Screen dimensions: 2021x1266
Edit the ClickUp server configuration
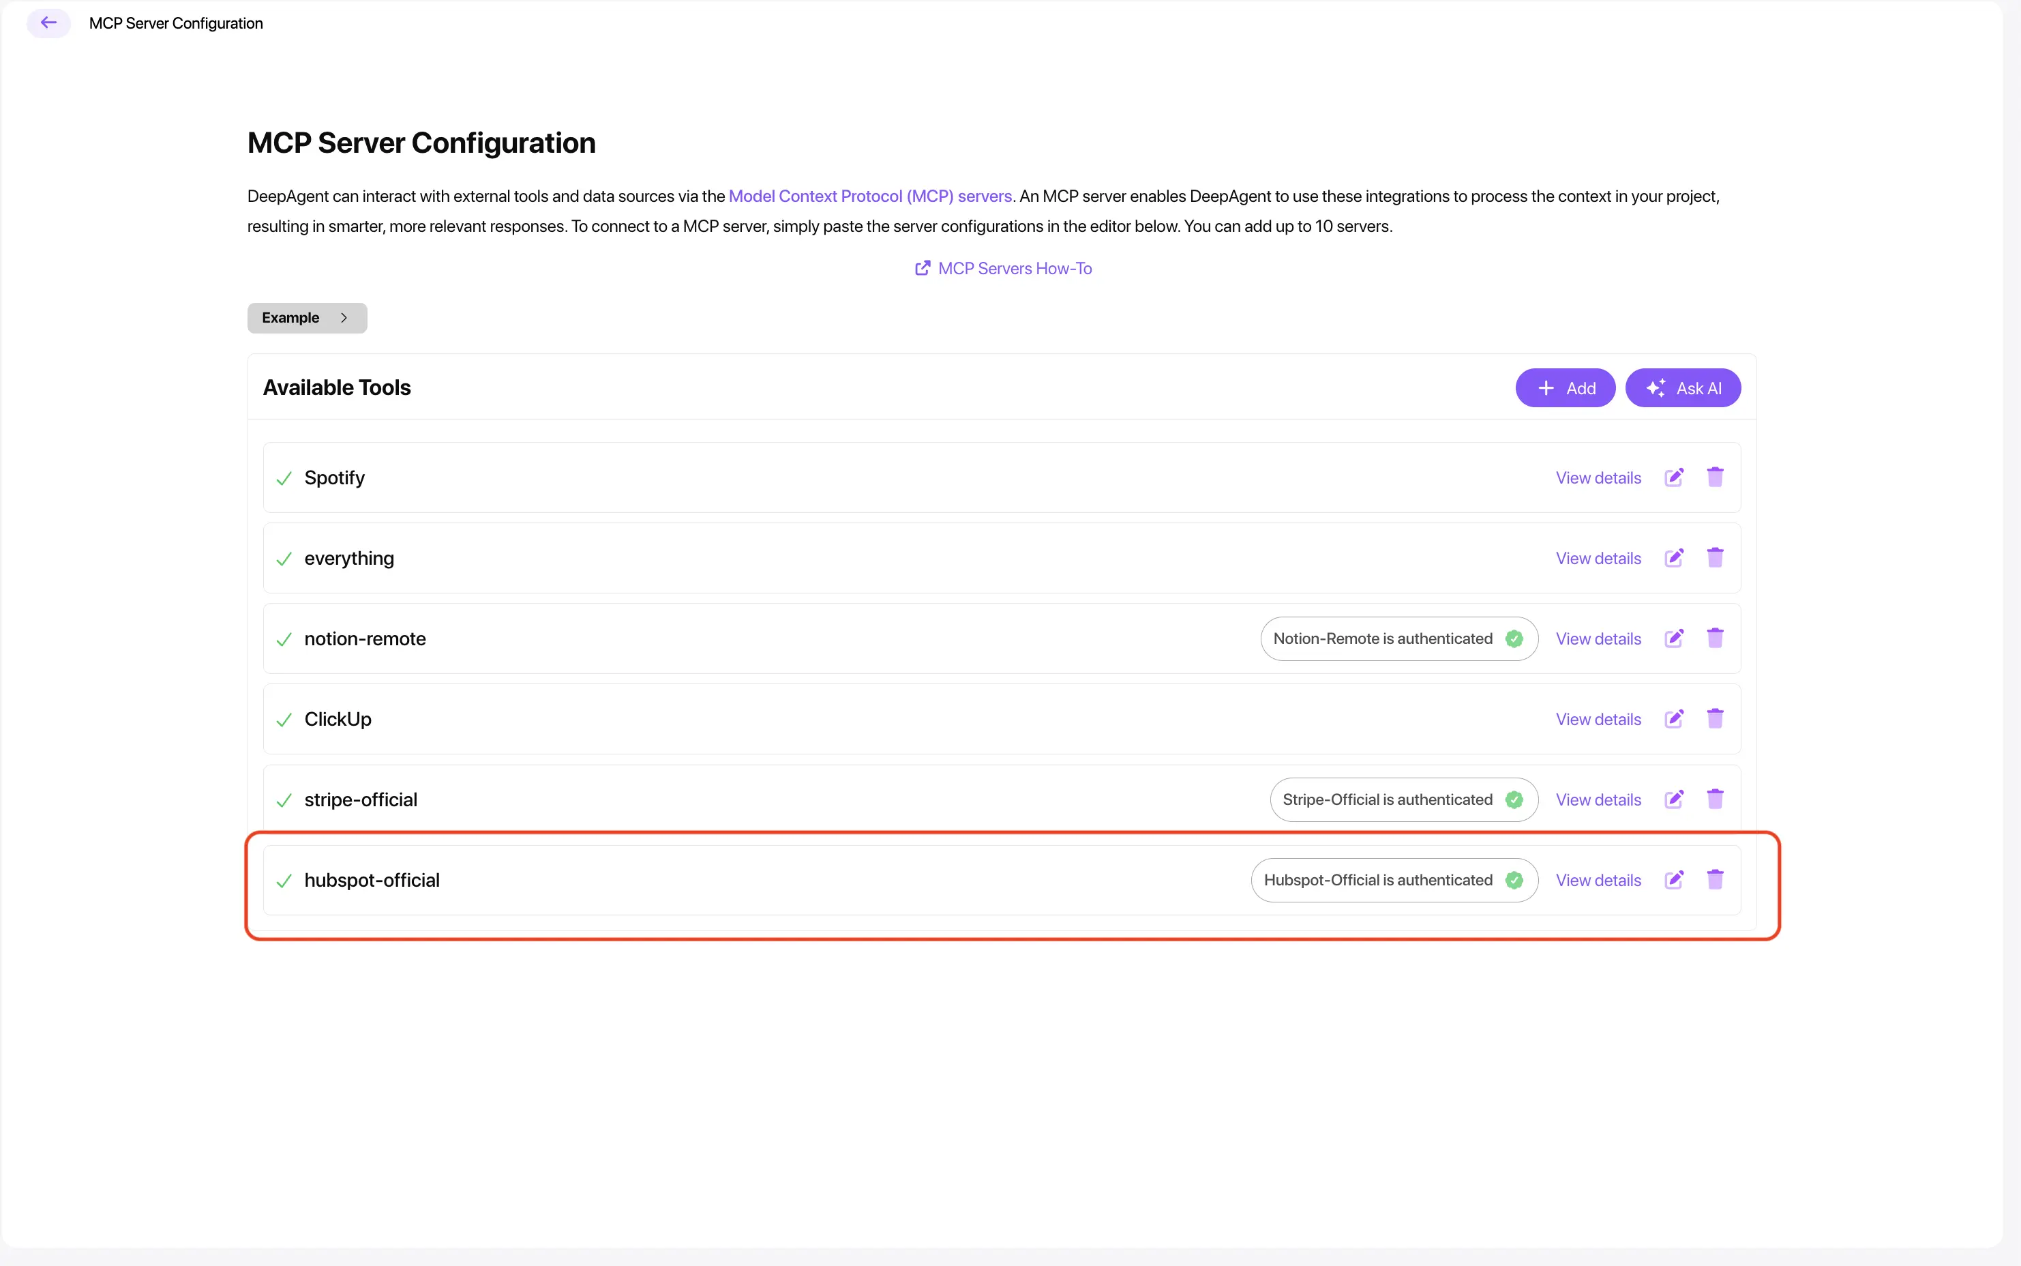click(1674, 718)
